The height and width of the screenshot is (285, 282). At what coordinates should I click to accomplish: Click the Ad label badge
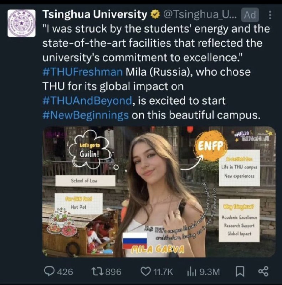coord(250,15)
